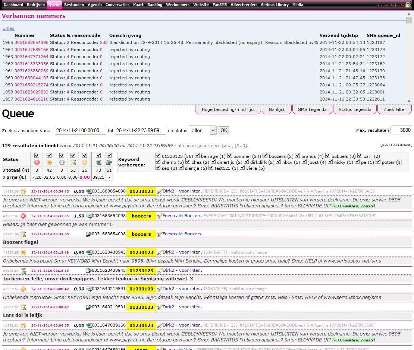Click the scroll up arrow of the banned numbers list
This screenshot has height=350, width=414.
[409, 14]
